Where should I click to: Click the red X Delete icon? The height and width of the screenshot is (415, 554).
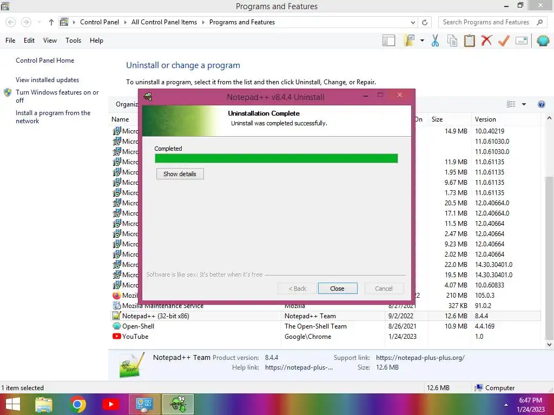coord(486,41)
